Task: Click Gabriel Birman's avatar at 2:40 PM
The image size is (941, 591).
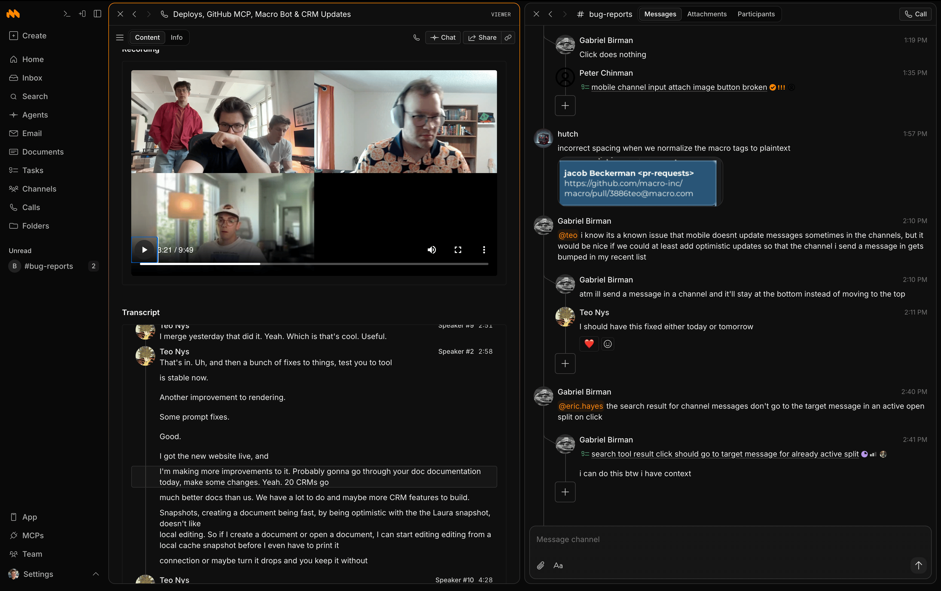Action: coord(543,396)
